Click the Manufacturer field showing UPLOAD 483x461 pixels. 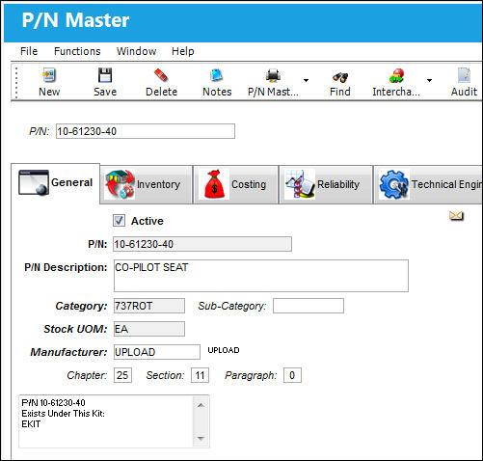[157, 352]
